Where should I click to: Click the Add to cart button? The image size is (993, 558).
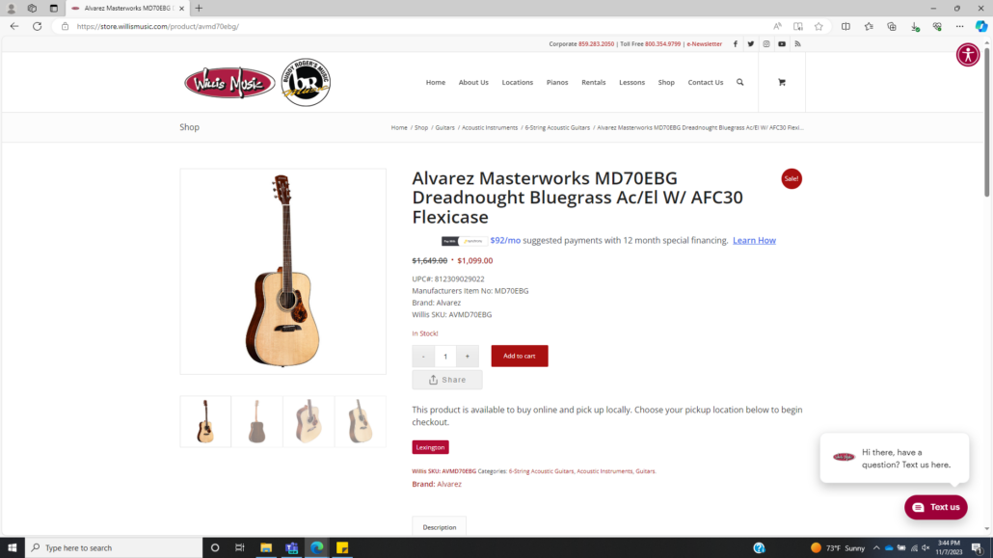[520, 356]
